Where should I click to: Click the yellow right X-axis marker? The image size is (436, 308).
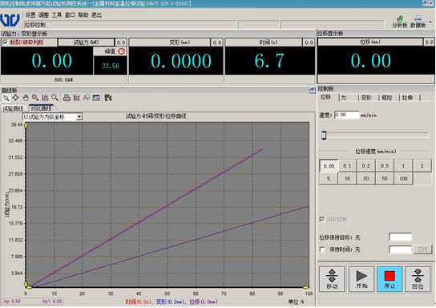(305, 287)
